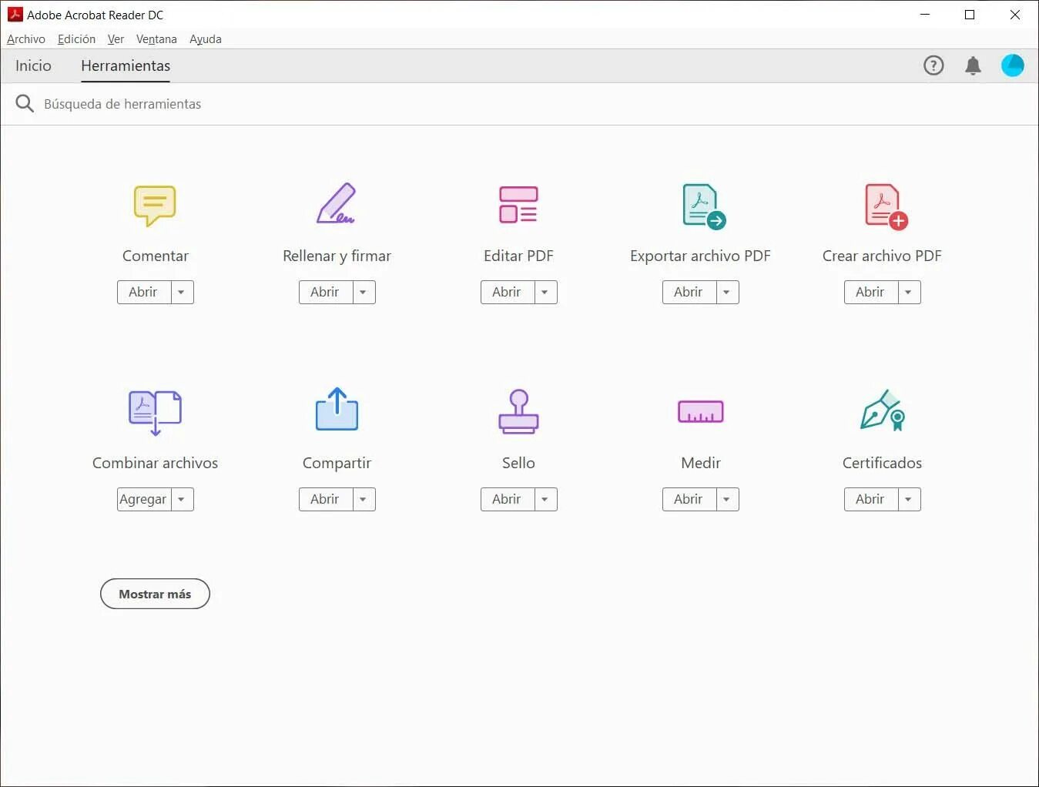The image size is (1039, 787).
Task: Click the Adobe Acrobat logo in the title bar
Action: [15, 15]
